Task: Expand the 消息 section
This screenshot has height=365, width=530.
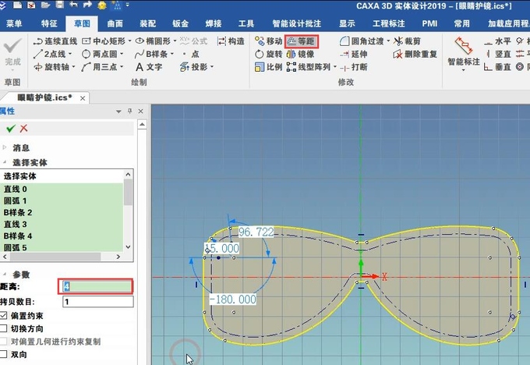Action: (5, 147)
